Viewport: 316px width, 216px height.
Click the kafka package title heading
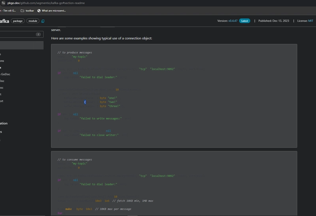pyautogui.click(x=4, y=21)
